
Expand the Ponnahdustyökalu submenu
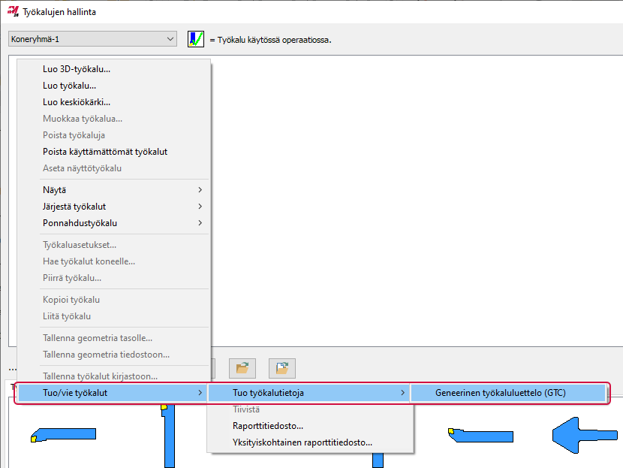tap(114, 223)
